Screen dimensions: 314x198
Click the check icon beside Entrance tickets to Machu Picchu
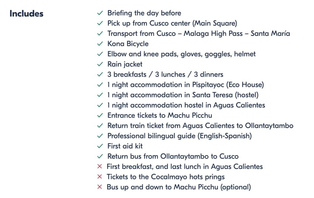point(100,115)
